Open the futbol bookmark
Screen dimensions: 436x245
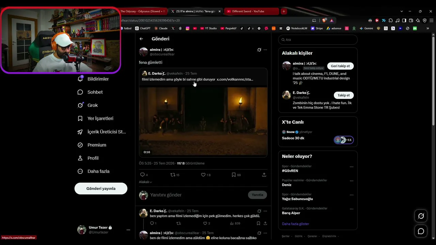click(x=126, y=29)
